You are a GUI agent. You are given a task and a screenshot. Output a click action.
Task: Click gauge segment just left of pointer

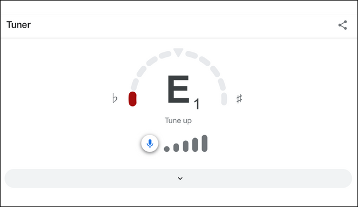[x=165, y=55]
